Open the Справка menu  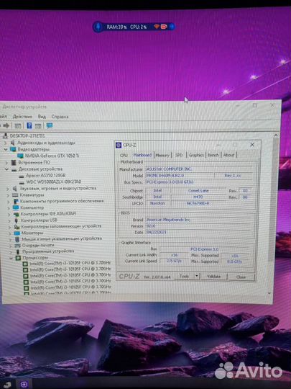point(60,117)
